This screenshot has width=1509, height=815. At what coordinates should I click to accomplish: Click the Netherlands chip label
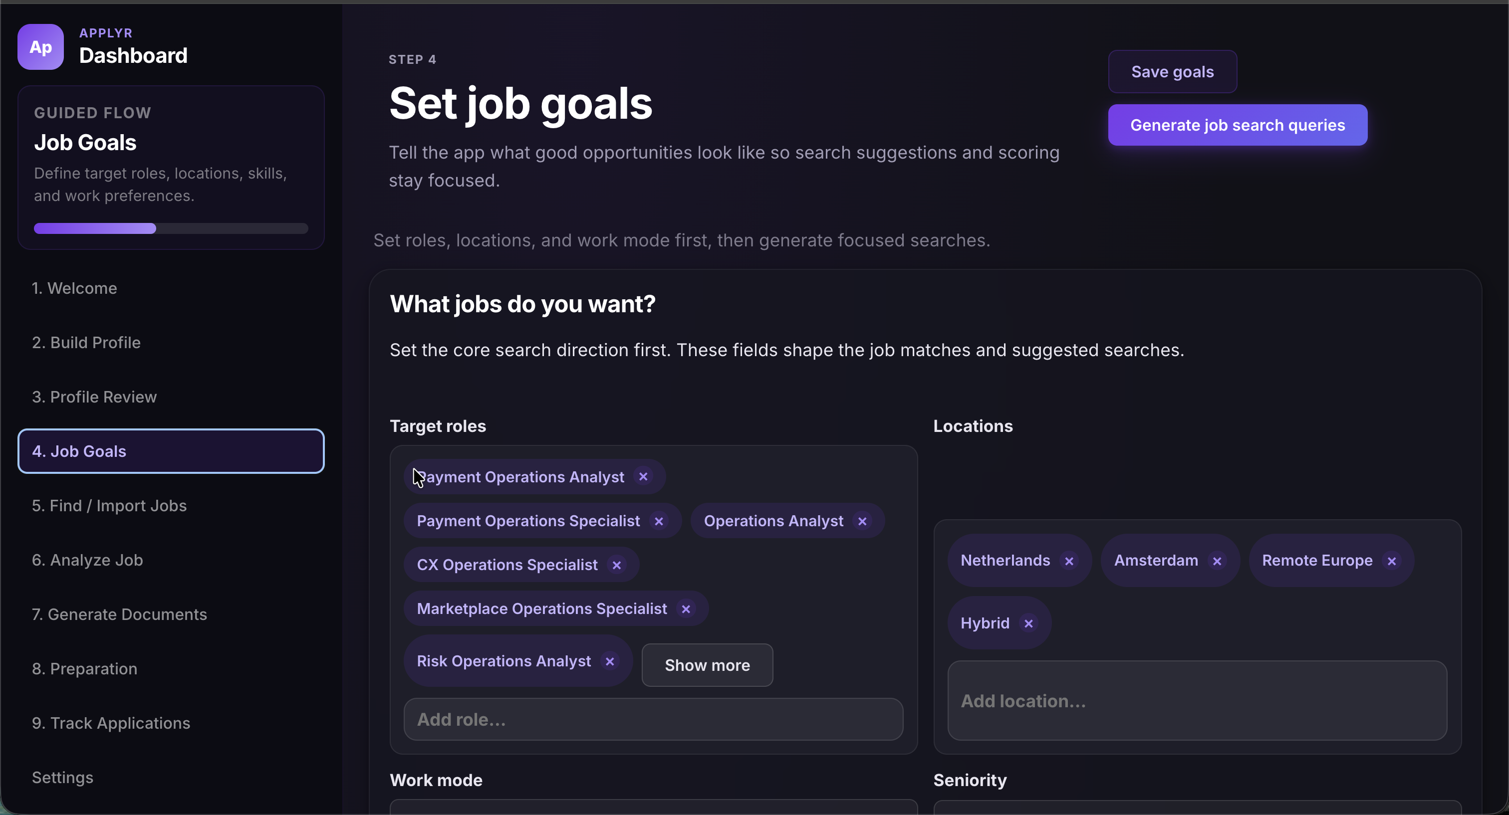(1005, 561)
